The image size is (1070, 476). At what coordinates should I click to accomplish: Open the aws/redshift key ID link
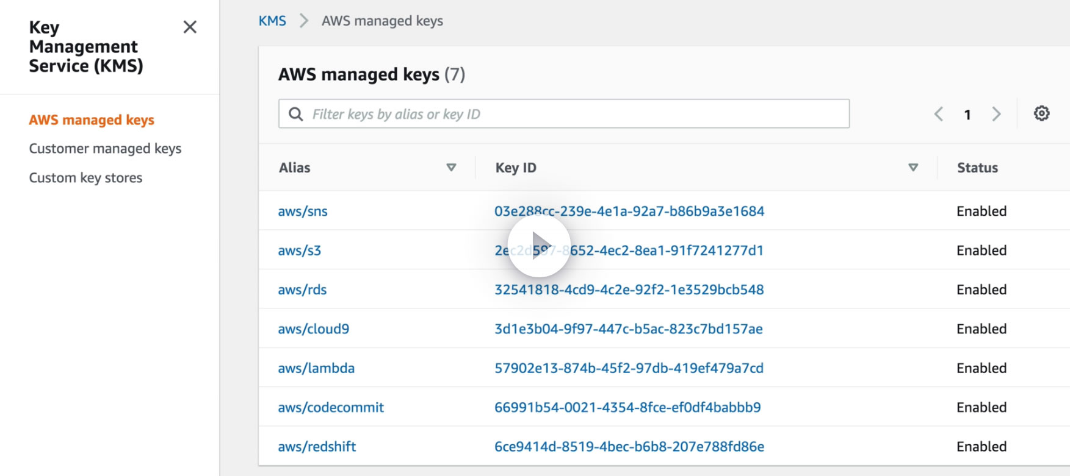(x=629, y=447)
